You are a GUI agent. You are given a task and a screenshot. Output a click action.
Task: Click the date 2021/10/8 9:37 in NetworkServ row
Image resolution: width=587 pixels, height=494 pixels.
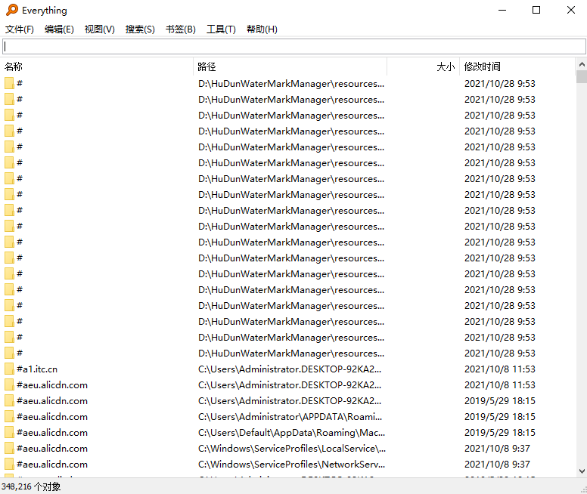pyautogui.click(x=497, y=464)
